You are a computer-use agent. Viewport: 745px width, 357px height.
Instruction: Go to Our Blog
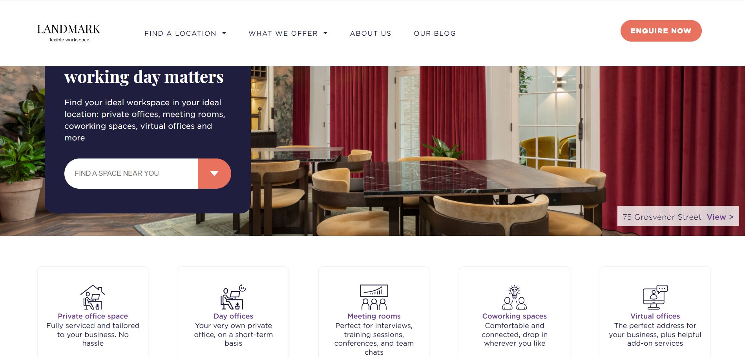pyautogui.click(x=435, y=33)
